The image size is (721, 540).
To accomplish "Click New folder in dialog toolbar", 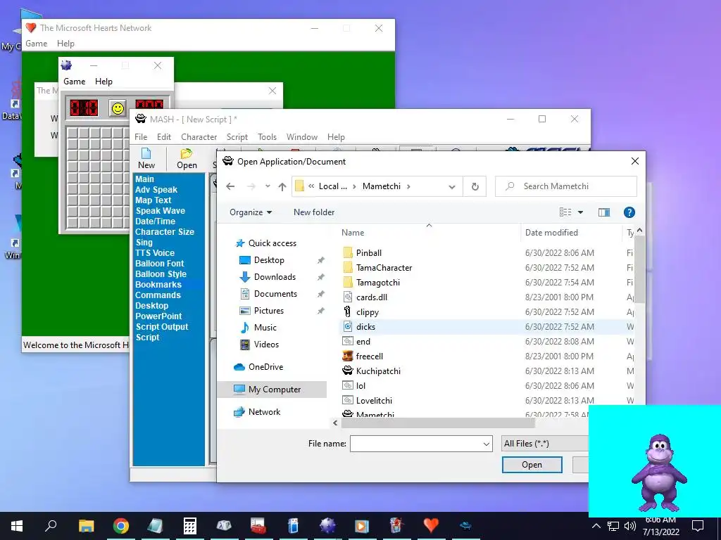I will (x=314, y=212).
